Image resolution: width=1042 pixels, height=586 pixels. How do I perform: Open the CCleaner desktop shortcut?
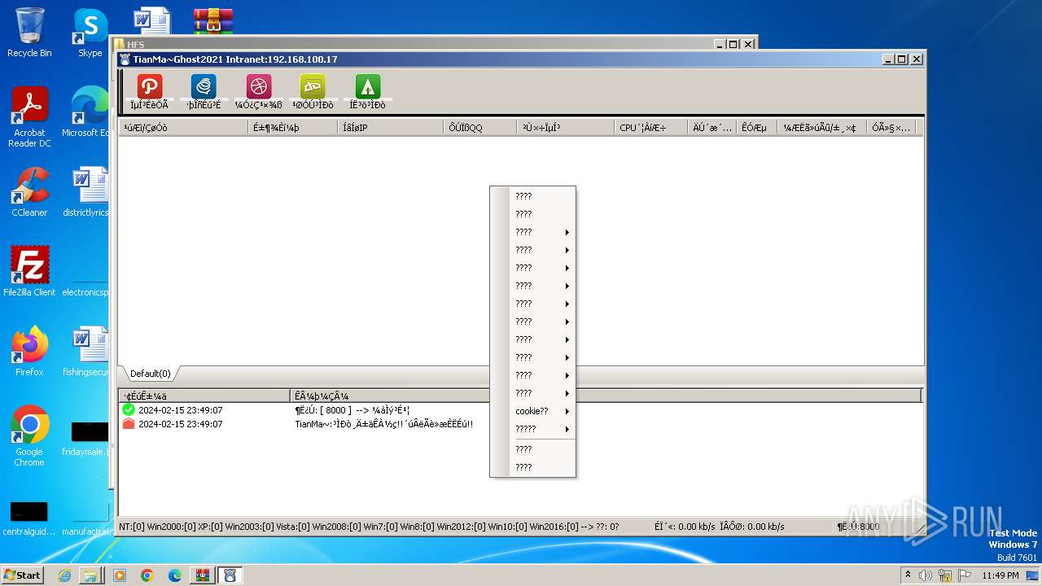point(29,192)
